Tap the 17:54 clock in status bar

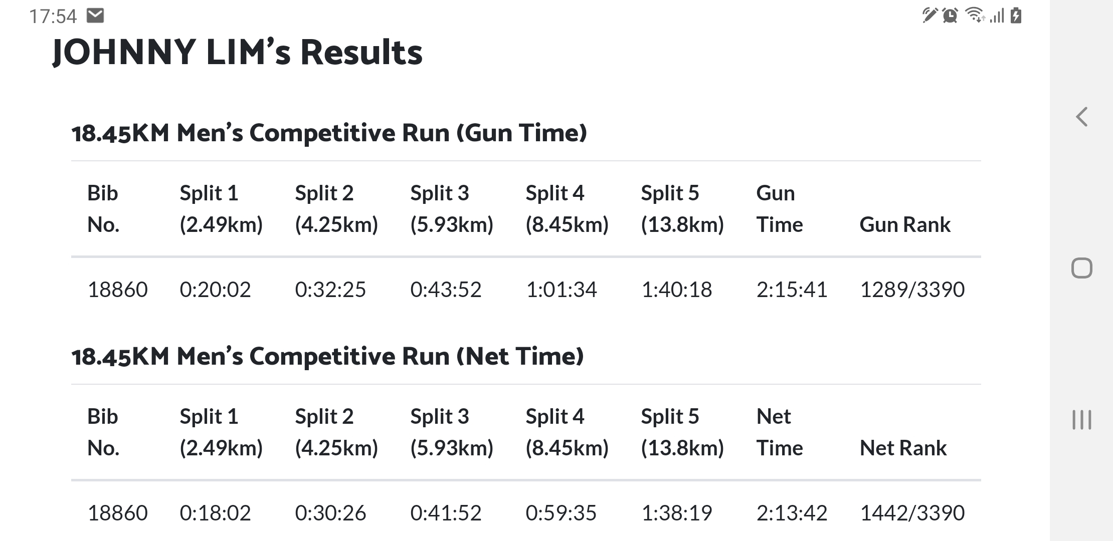click(53, 16)
